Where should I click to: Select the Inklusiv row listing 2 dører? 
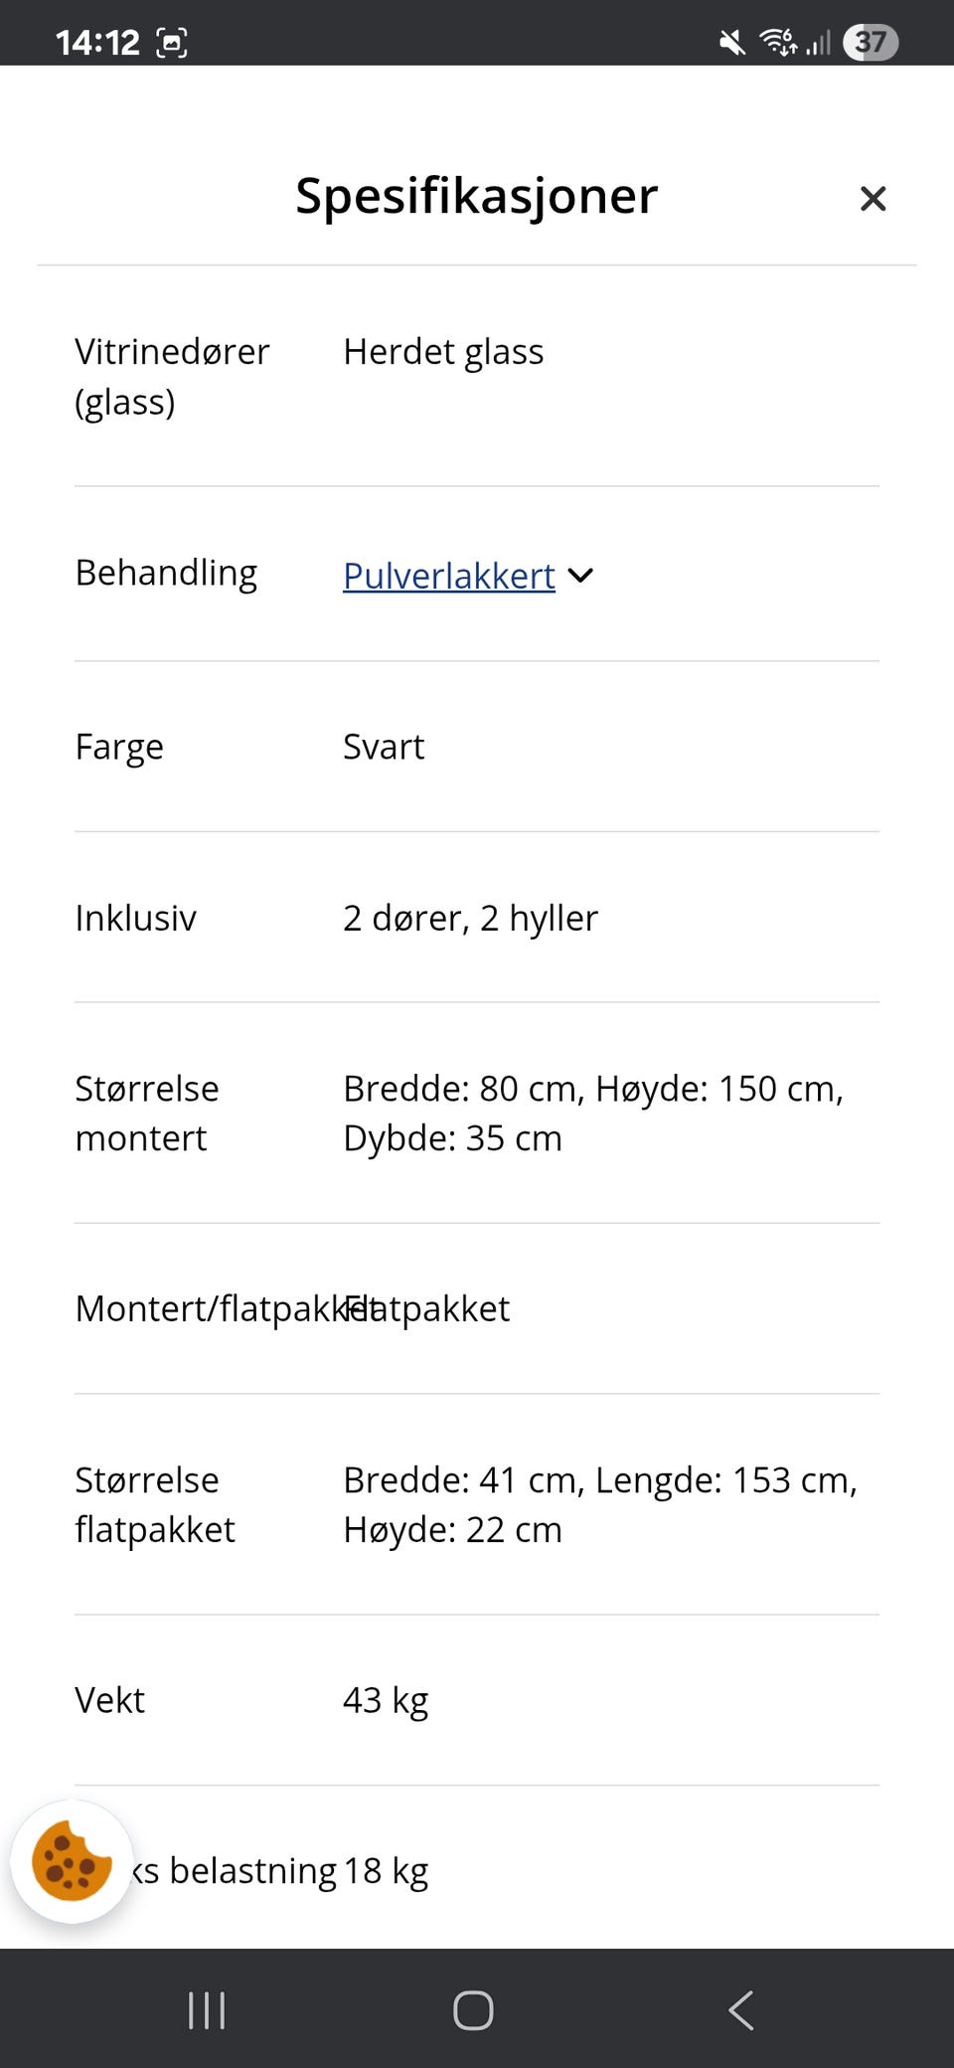pyautogui.click(x=470, y=918)
